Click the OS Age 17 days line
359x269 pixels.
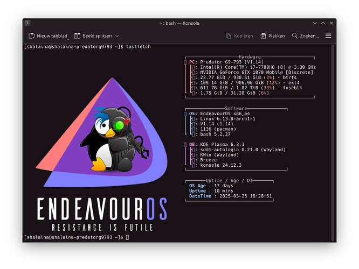[x=211, y=186]
